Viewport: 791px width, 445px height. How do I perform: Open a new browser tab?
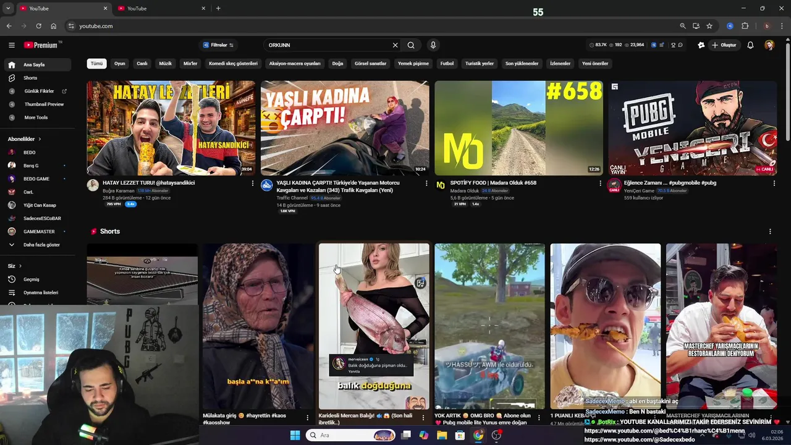218,9
